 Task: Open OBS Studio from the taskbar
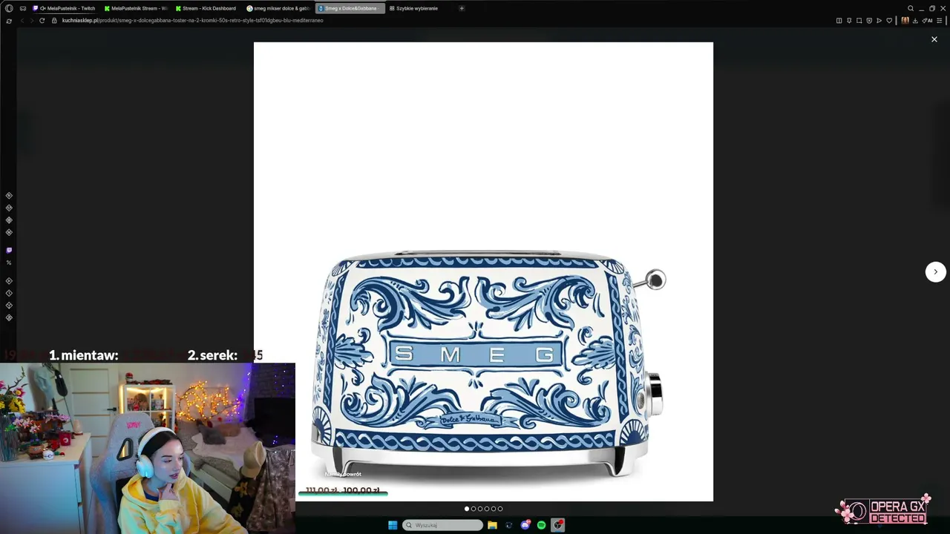click(x=558, y=525)
